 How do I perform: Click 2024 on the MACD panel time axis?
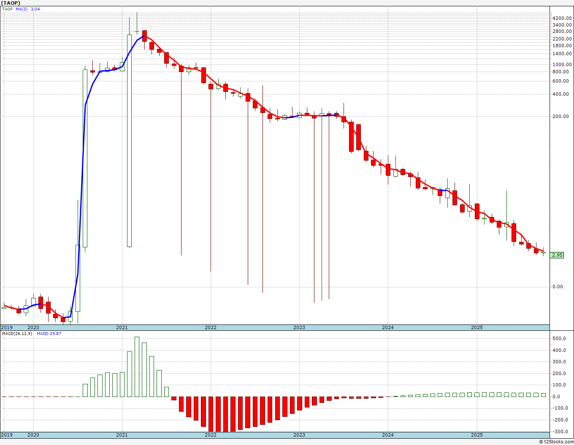click(387, 435)
